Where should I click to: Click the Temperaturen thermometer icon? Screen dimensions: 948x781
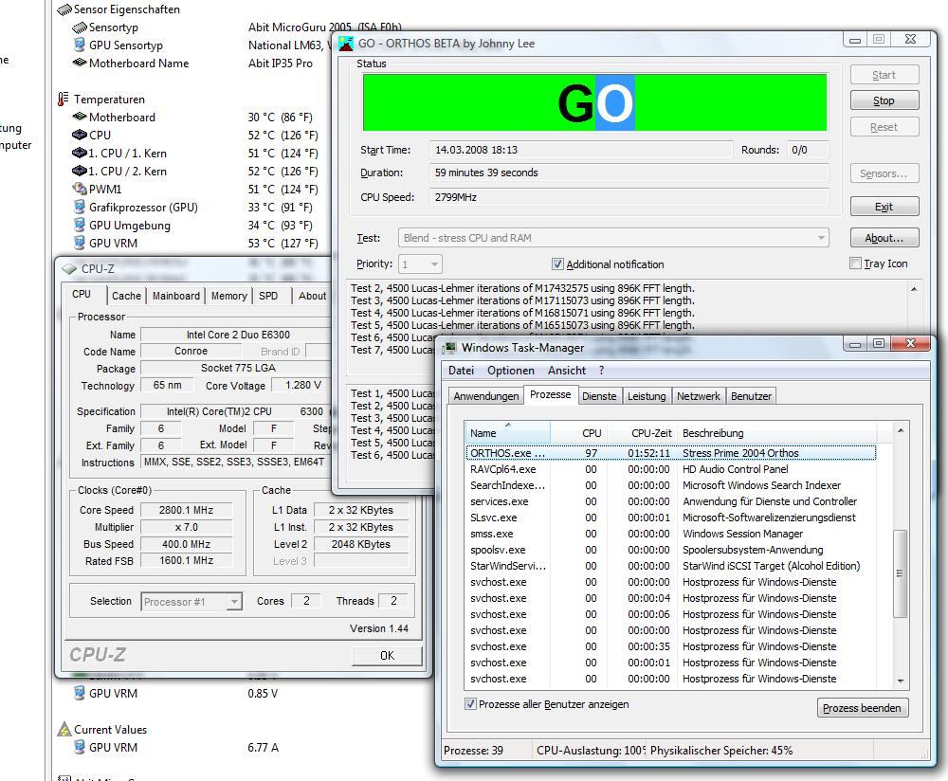tap(63, 99)
